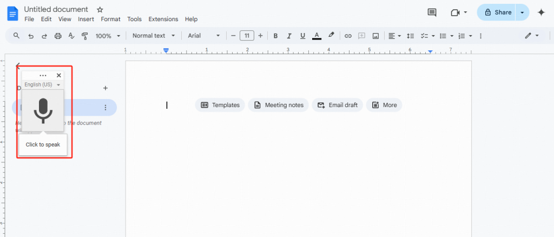
Task: Open the zoom 100% dropdown
Action: (108, 36)
